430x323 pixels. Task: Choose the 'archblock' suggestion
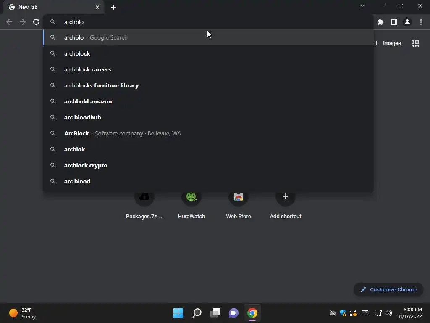tap(208, 53)
